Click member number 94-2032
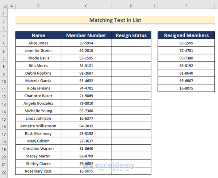Viewport: 218px width, 178px height. pos(86,126)
